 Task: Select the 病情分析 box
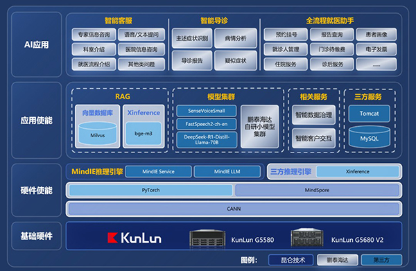236,38
